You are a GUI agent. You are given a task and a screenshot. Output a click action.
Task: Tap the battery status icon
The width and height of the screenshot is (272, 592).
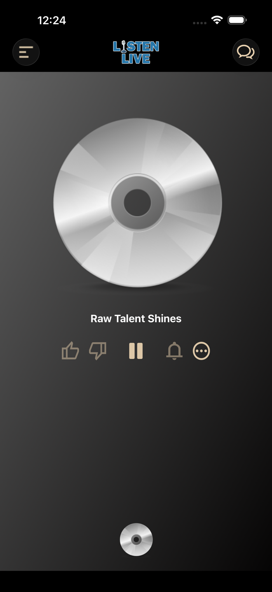[237, 20]
